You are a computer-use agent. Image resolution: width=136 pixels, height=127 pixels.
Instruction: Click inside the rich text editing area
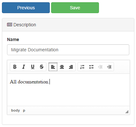(68, 90)
